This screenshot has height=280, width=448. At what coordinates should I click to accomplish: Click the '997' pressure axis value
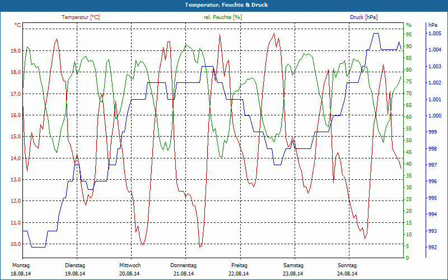pos(432,165)
